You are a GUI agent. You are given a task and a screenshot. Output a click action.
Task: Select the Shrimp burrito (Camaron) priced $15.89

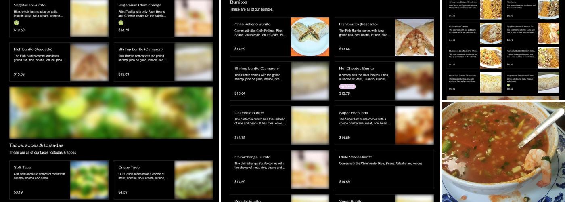[x=163, y=62]
